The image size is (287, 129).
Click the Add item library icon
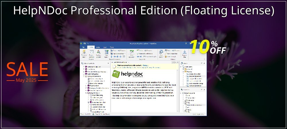(x=161, y=54)
